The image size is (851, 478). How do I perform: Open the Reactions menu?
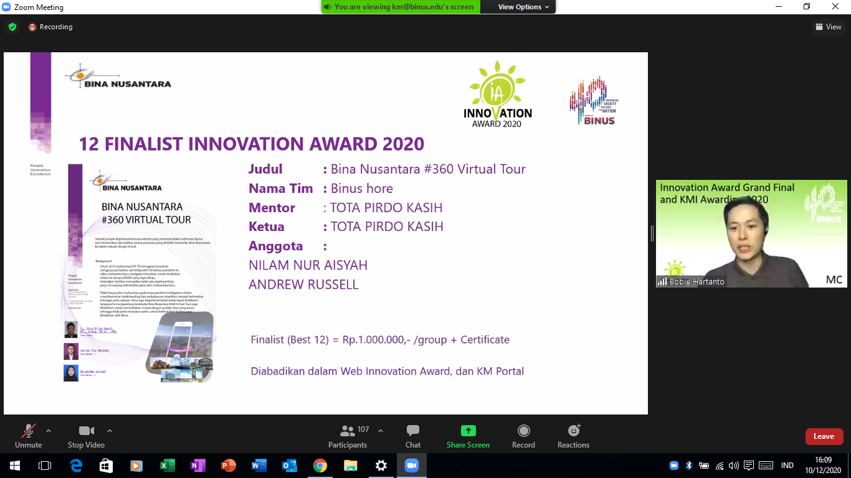click(x=573, y=436)
